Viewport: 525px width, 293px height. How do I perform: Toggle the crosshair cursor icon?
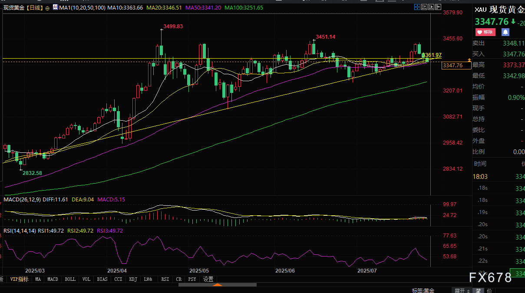tap(416, 7)
